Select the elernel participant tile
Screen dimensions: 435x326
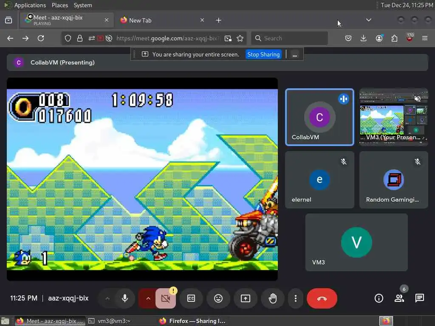(319, 180)
